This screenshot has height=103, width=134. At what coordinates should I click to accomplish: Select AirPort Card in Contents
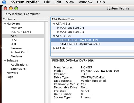19,52
